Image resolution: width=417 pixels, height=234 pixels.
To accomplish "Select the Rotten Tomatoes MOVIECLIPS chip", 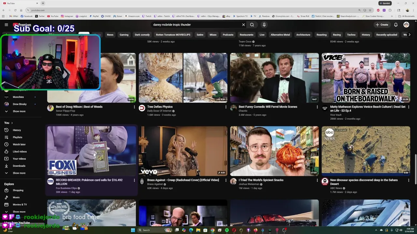I will [x=173, y=35].
